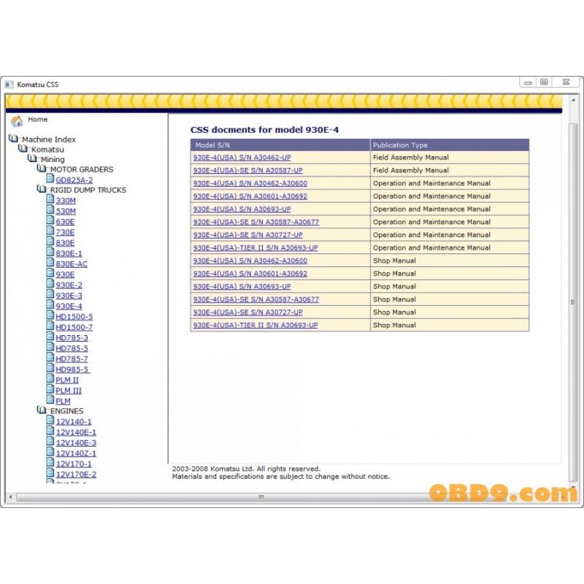Open Shop Manual for S/N A30462-A30600

[x=250, y=261]
